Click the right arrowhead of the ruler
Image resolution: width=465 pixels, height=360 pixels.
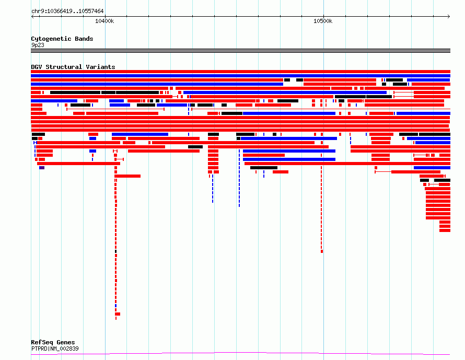pyautogui.click(x=448, y=16)
